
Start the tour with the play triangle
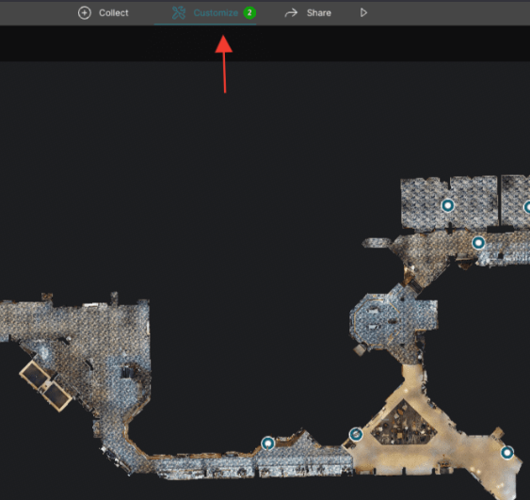[x=363, y=13]
